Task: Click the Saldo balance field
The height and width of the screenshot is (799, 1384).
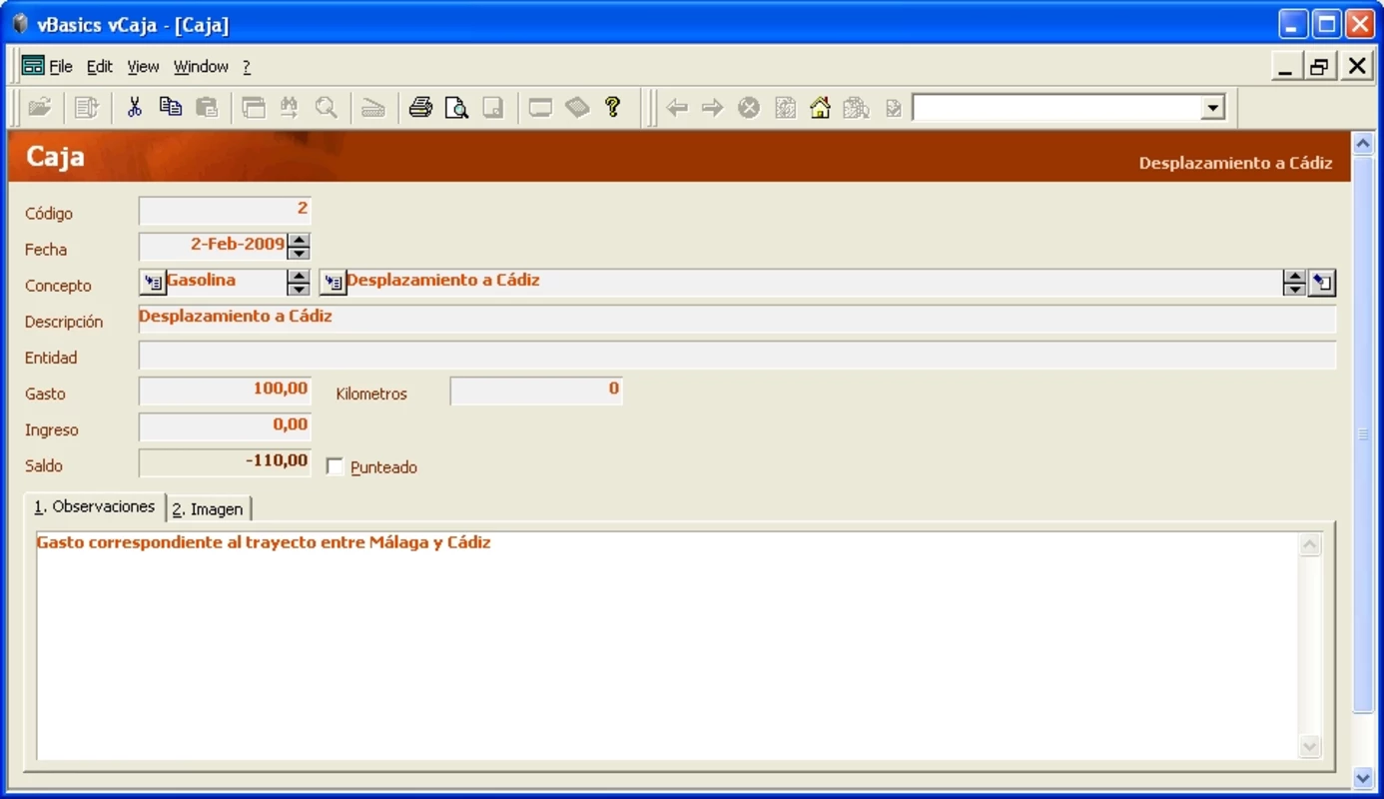Action: (x=225, y=462)
